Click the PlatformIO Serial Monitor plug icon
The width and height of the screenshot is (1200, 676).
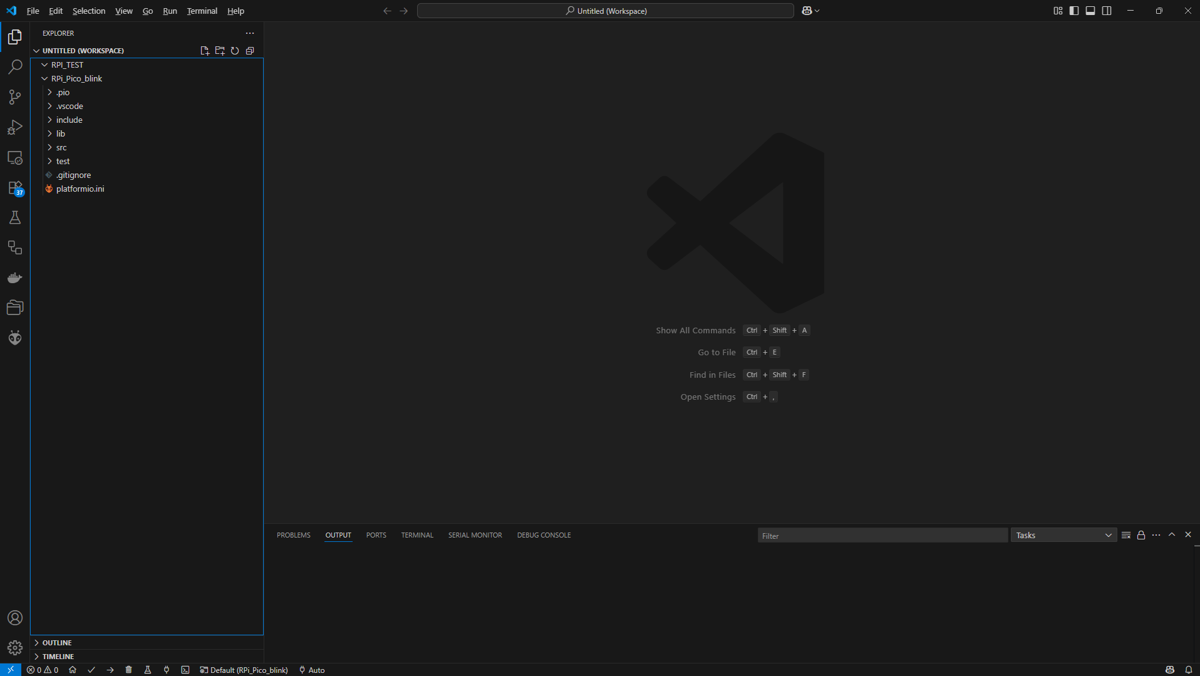point(167,670)
